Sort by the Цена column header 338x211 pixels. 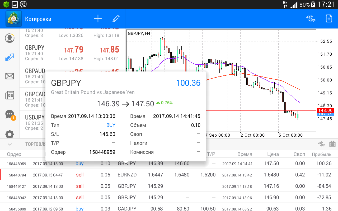pos(273,154)
